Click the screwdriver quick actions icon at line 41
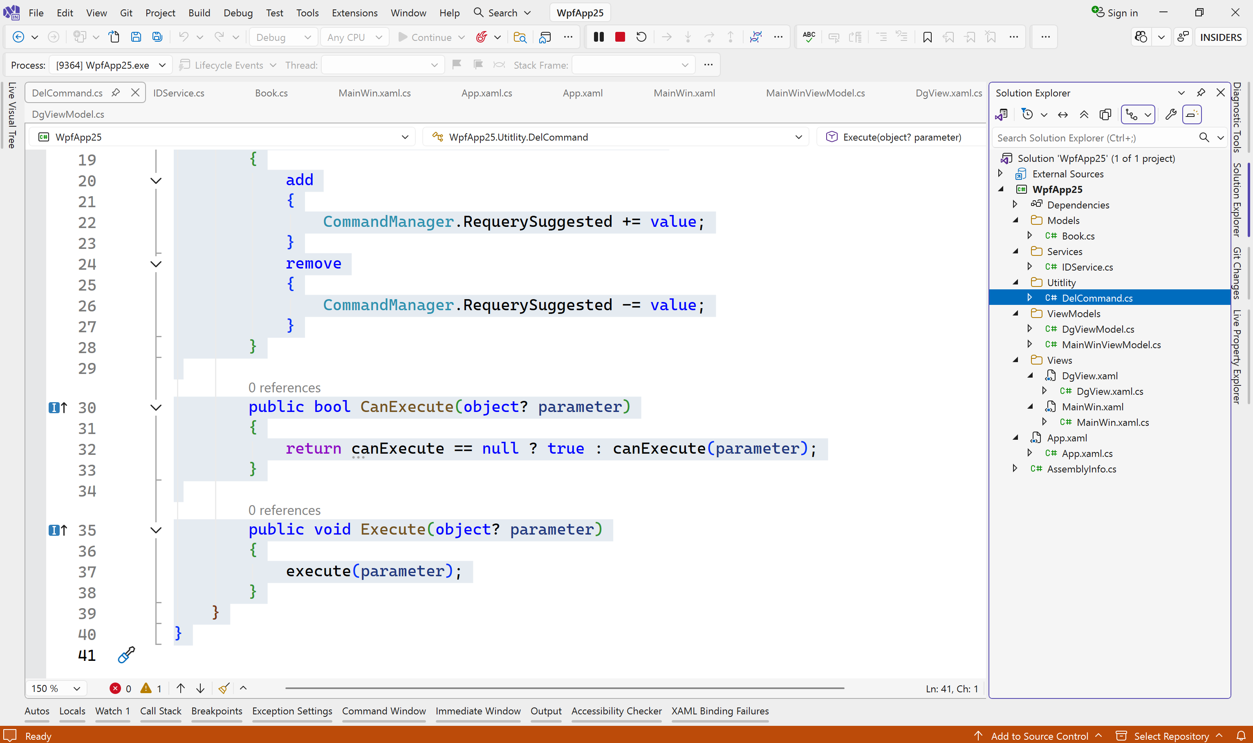1253x743 pixels. [x=126, y=654]
